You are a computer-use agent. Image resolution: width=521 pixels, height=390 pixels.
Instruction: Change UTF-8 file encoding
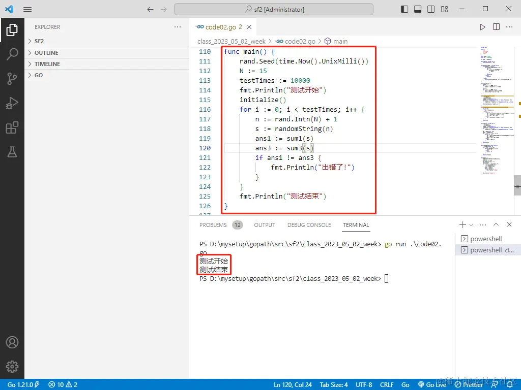[x=364, y=385]
